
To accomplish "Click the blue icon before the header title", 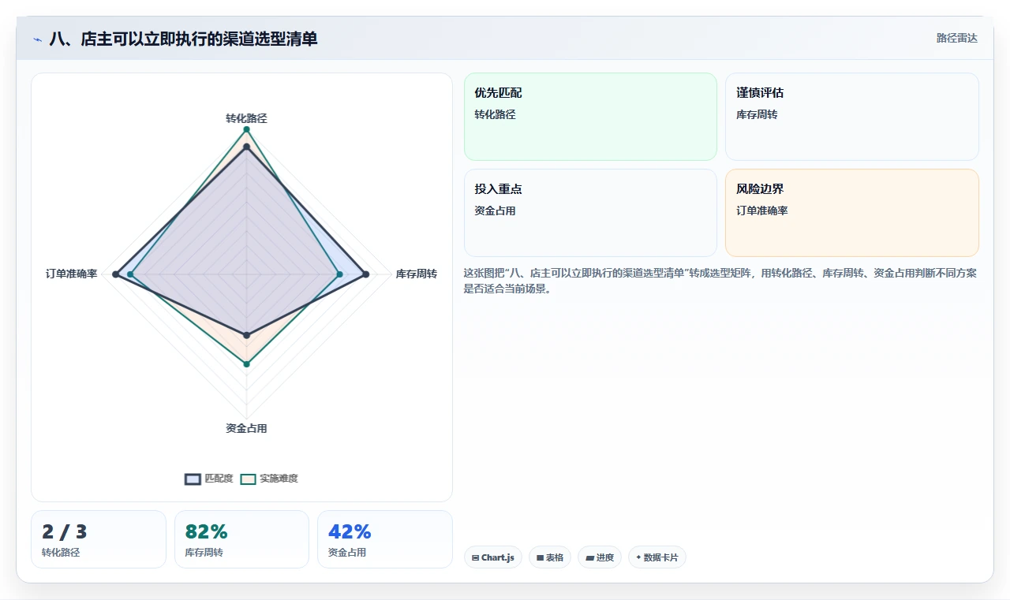I will (x=38, y=39).
